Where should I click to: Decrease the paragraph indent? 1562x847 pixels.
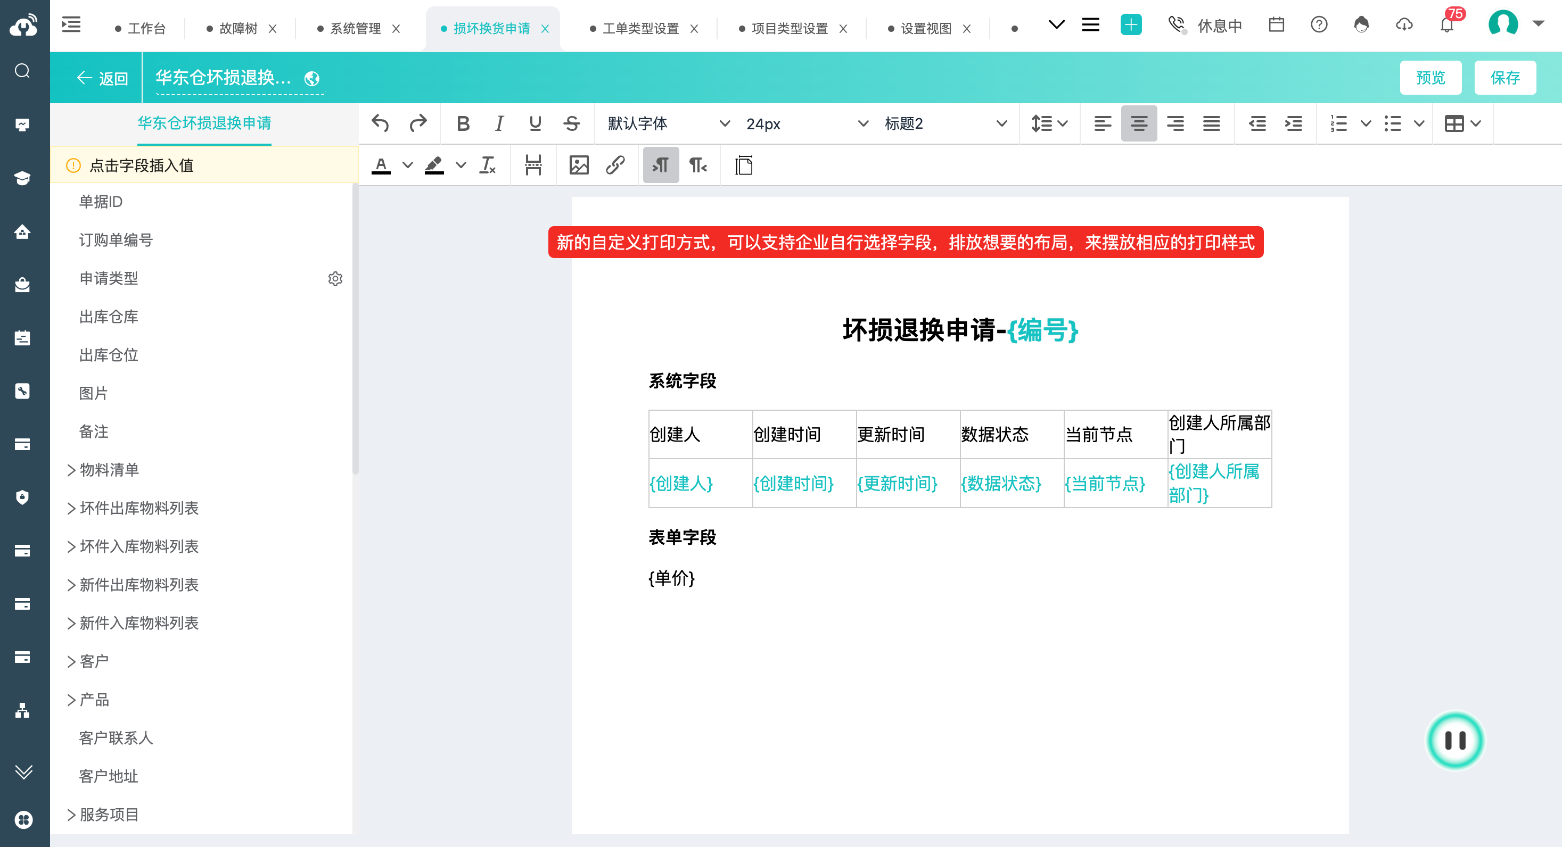1257,123
